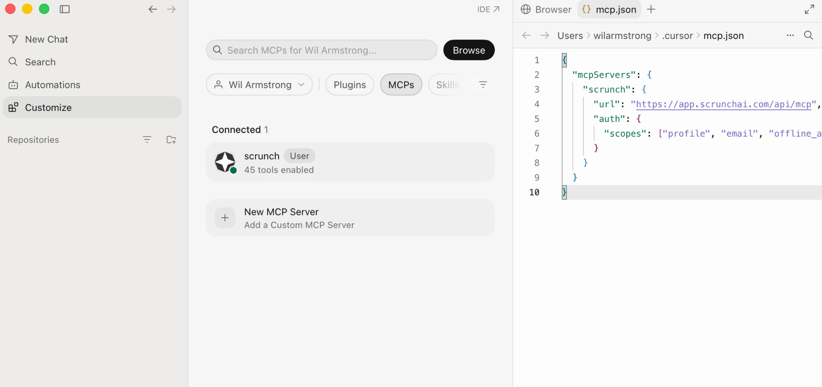Click line number 10 in the editor
Viewport: 822px width, 387px height.
[x=534, y=192]
